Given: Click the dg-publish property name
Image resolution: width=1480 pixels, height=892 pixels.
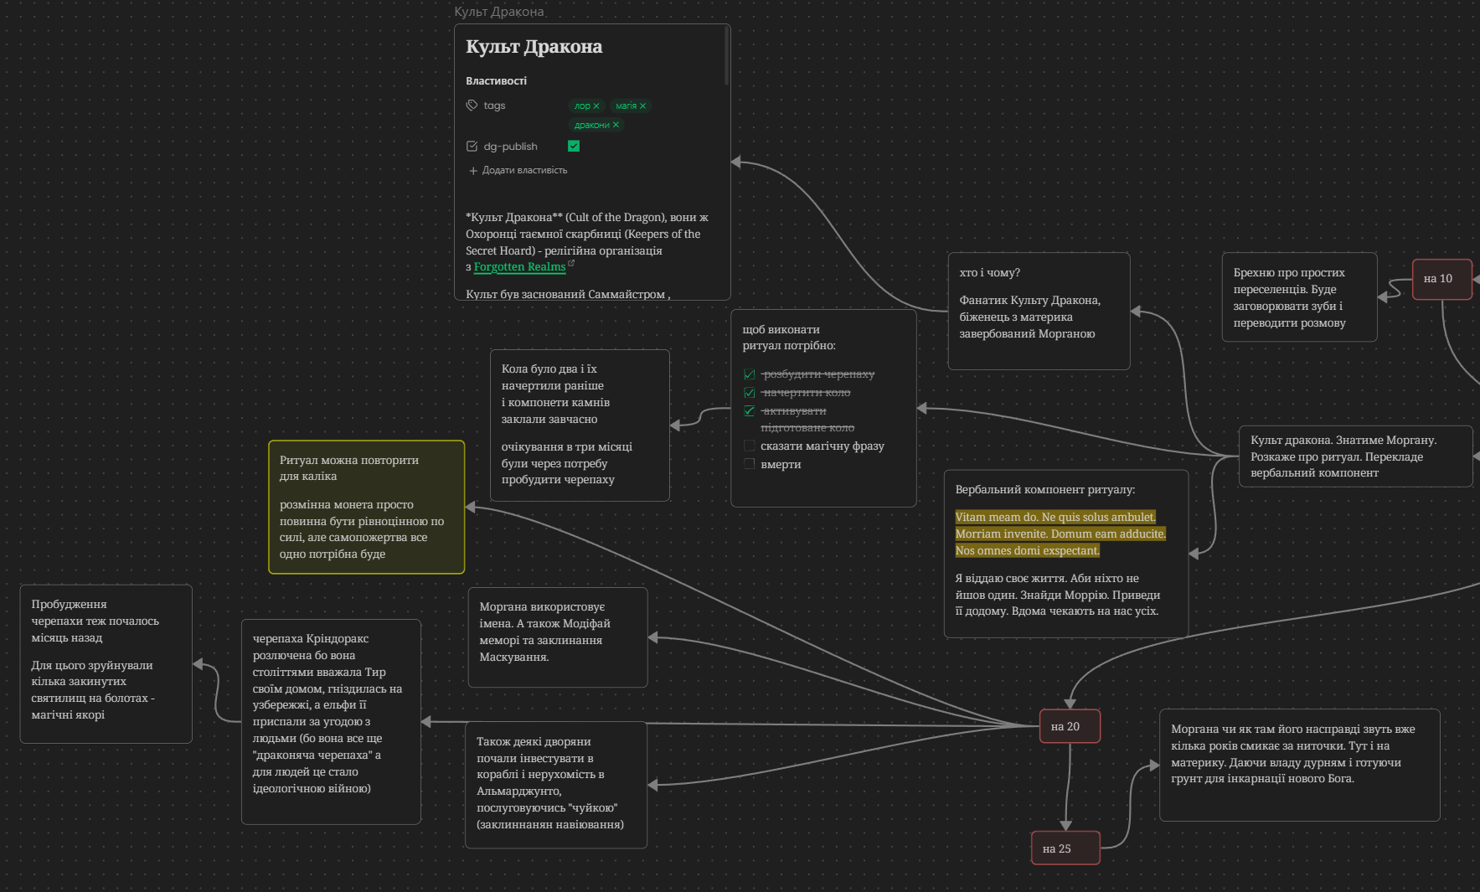Looking at the screenshot, I should 510,147.
